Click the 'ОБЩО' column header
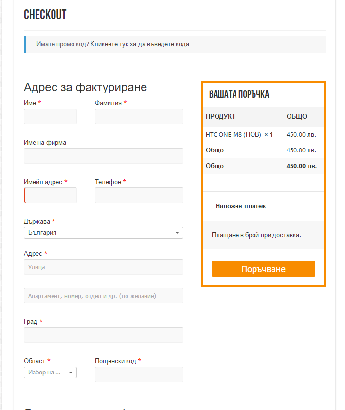 [x=297, y=116]
